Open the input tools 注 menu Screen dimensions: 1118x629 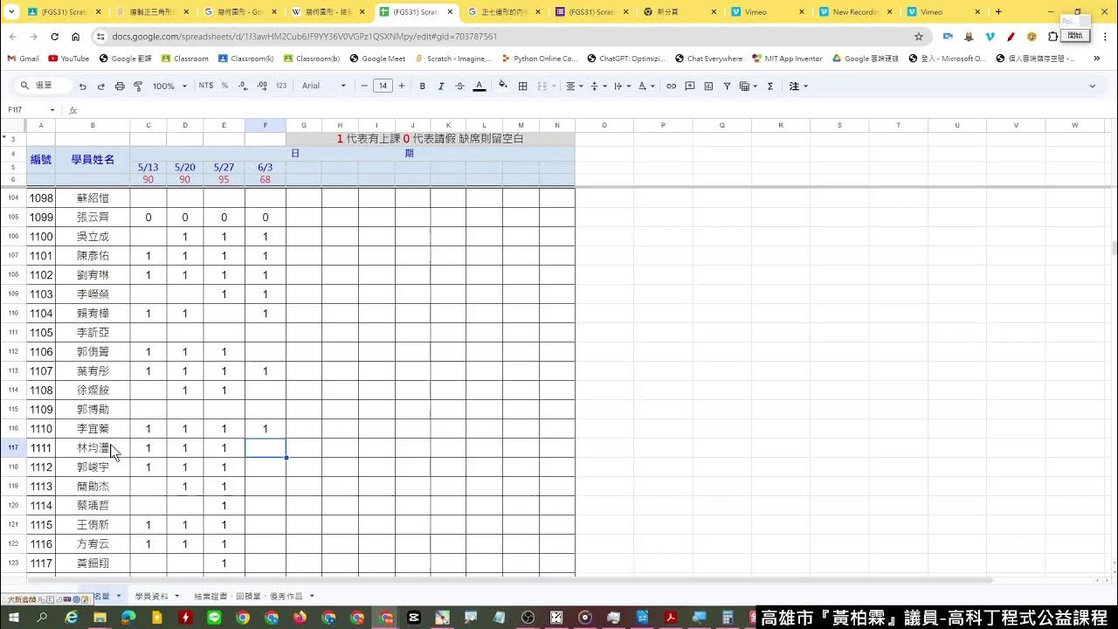click(798, 86)
